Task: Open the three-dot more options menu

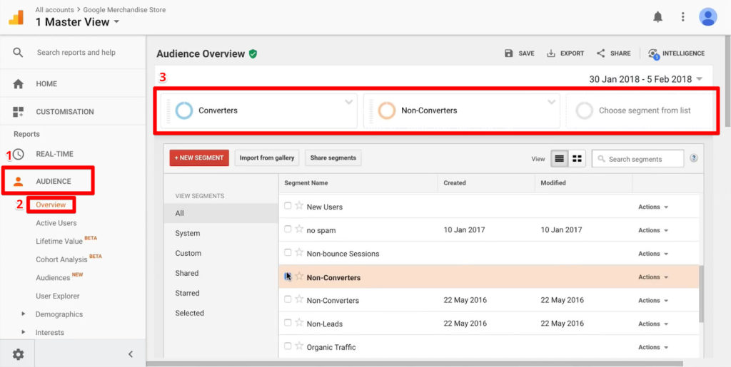Action: (683, 17)
